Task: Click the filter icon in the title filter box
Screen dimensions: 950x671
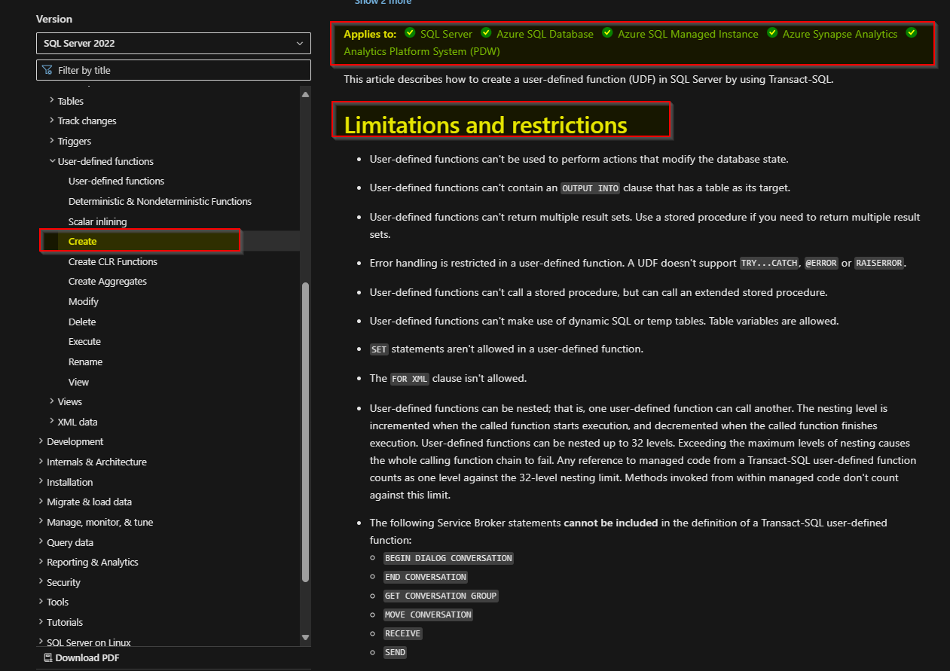Action: pyautogui.click(x=47, y=70)
